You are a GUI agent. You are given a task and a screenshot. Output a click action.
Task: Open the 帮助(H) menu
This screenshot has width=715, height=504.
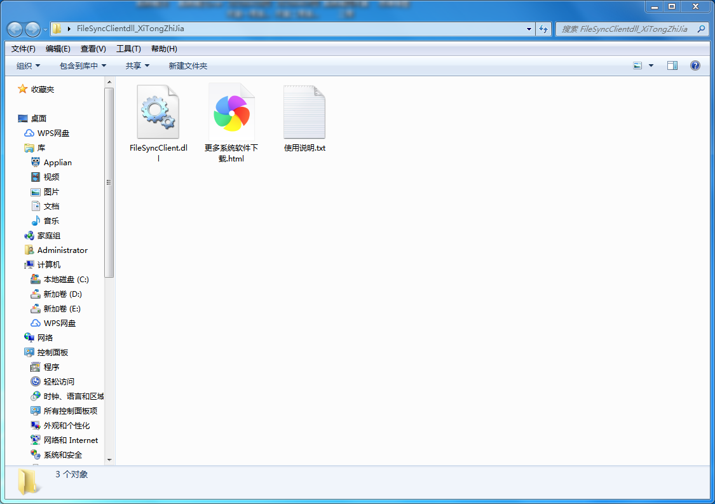point(164,49)
